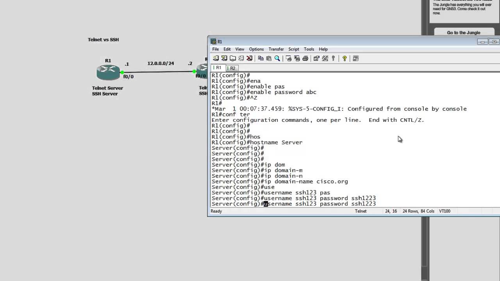Click the 12.0.0.0/24 network label

(161, 63)
